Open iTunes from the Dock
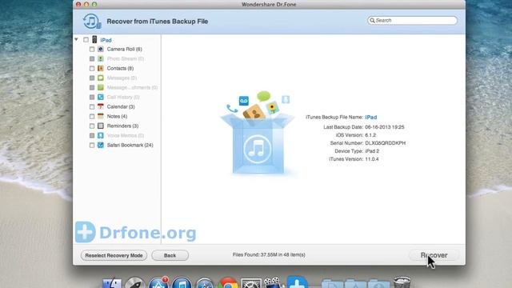Viewport: 512px width, 288px height. (182, 283)
